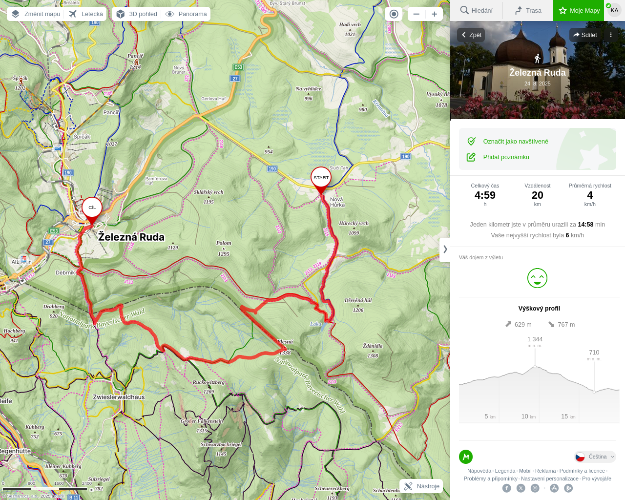The width and height of the screenshot is (625, 500).
Task: Toggle the Letecká aerial map view
Action: tap(85, 14)
